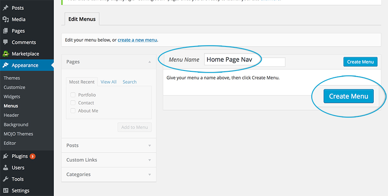Expand the Categories panel

pos(150,175)
